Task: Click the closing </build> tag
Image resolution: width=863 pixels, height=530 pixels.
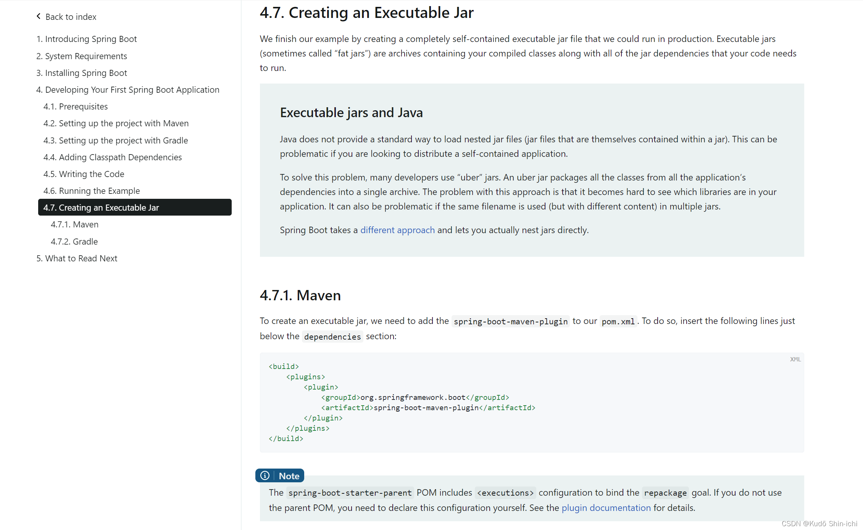Action: [286, 438]
